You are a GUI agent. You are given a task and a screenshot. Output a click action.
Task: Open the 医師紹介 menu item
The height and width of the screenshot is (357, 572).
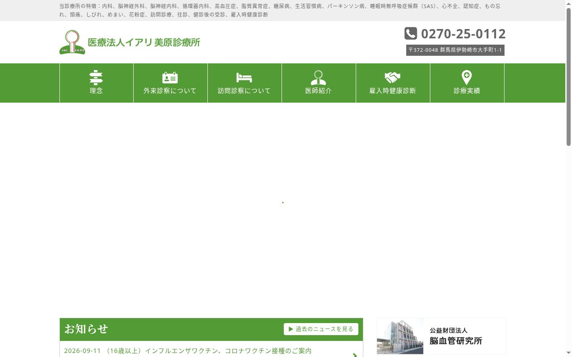click(x=319, y=83)
